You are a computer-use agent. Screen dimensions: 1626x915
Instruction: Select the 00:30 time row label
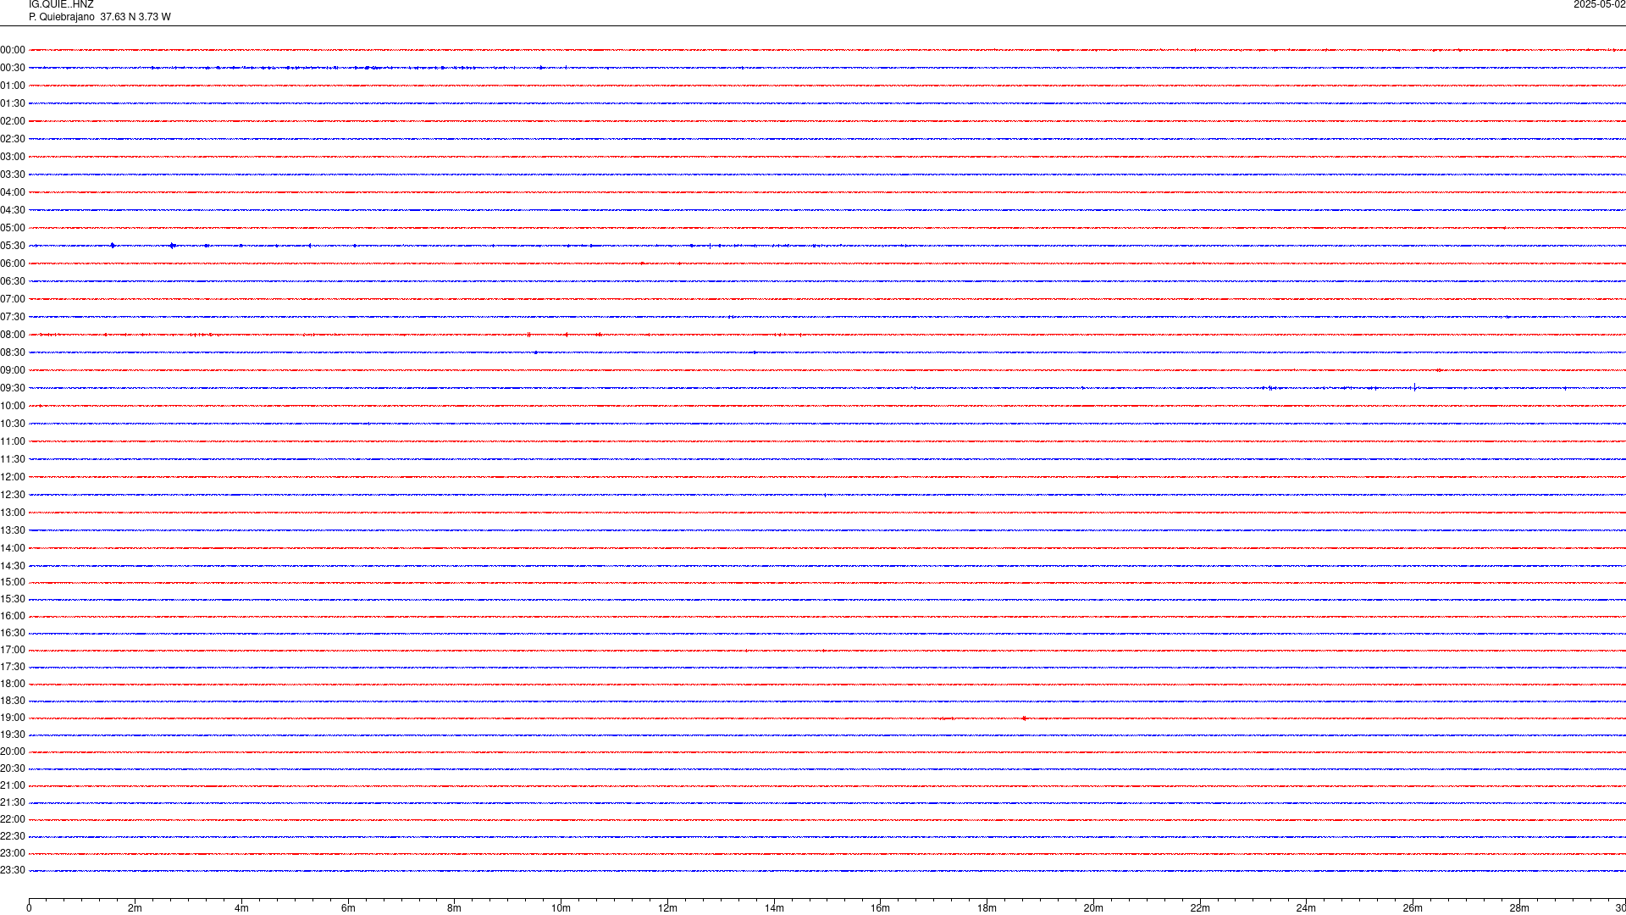point(13,68)
